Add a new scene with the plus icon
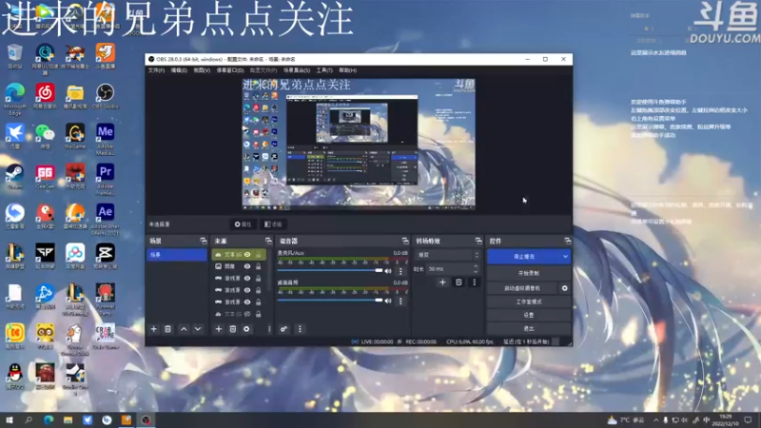Screen dimensions: 761x428 (154, 329)
